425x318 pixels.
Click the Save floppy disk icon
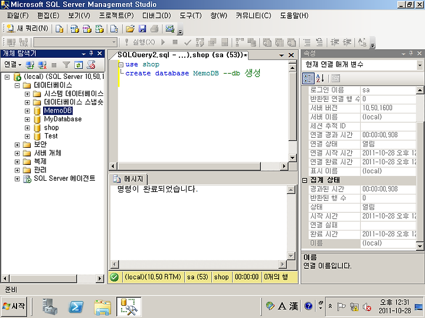pos(142,29)
